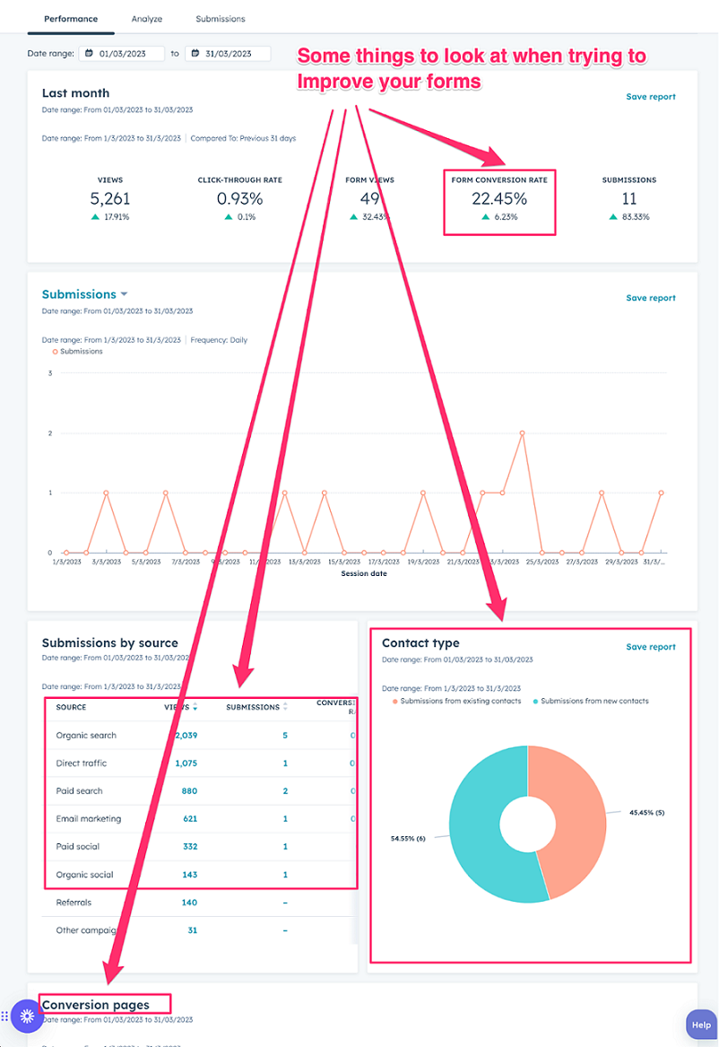Click the peak data point at 2 submissions
The image size is (719, 1047).
522,433
